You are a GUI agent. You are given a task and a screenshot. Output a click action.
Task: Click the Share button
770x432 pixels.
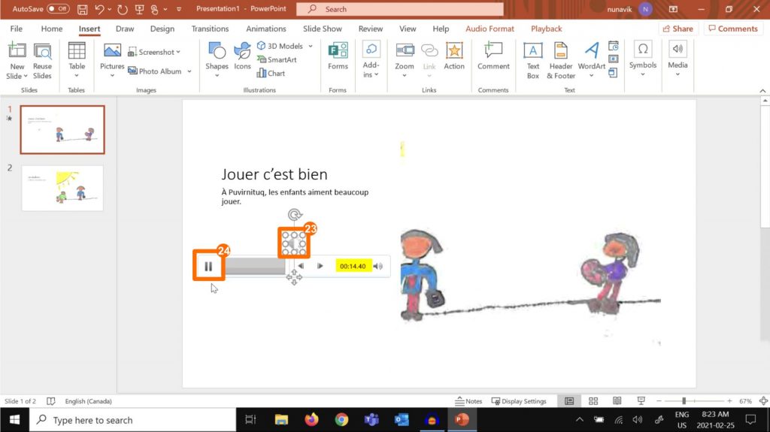coord(678,29)
